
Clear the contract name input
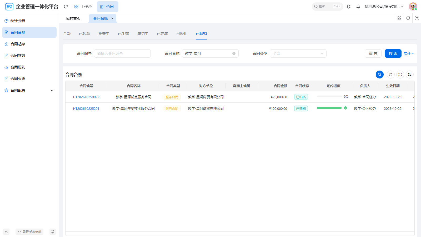coord(234,53)
